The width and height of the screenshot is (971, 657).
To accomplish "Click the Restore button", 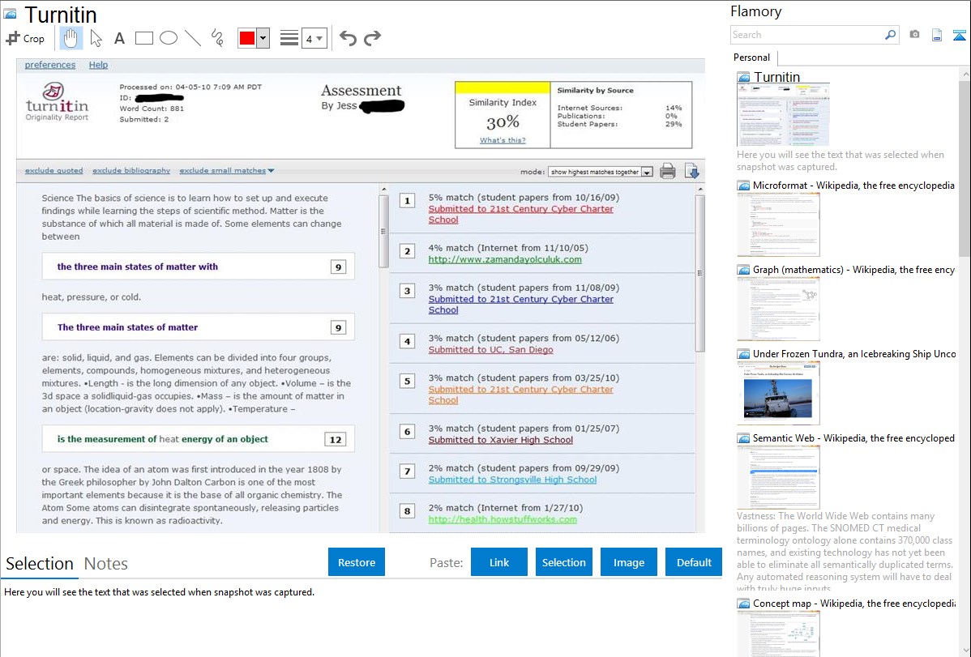I will coord(357,562).
